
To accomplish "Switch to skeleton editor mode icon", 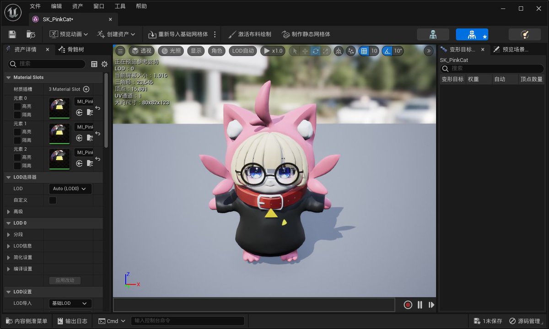I will tap(433, 34).
